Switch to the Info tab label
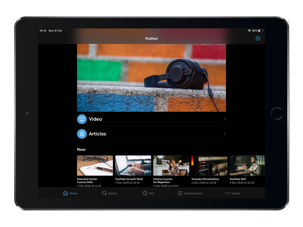The image size is (303, 227). coord(151,193)
